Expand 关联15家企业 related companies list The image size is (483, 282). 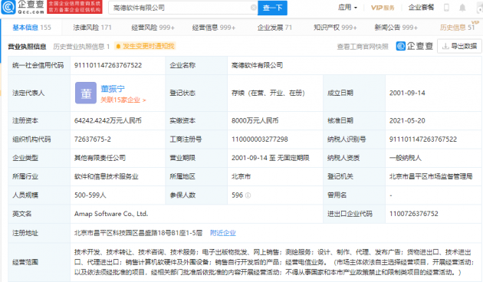coord(123,100)
